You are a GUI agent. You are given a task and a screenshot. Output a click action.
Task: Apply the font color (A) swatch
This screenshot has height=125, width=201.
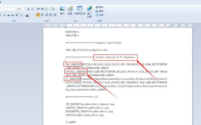(x=27, y=15)
